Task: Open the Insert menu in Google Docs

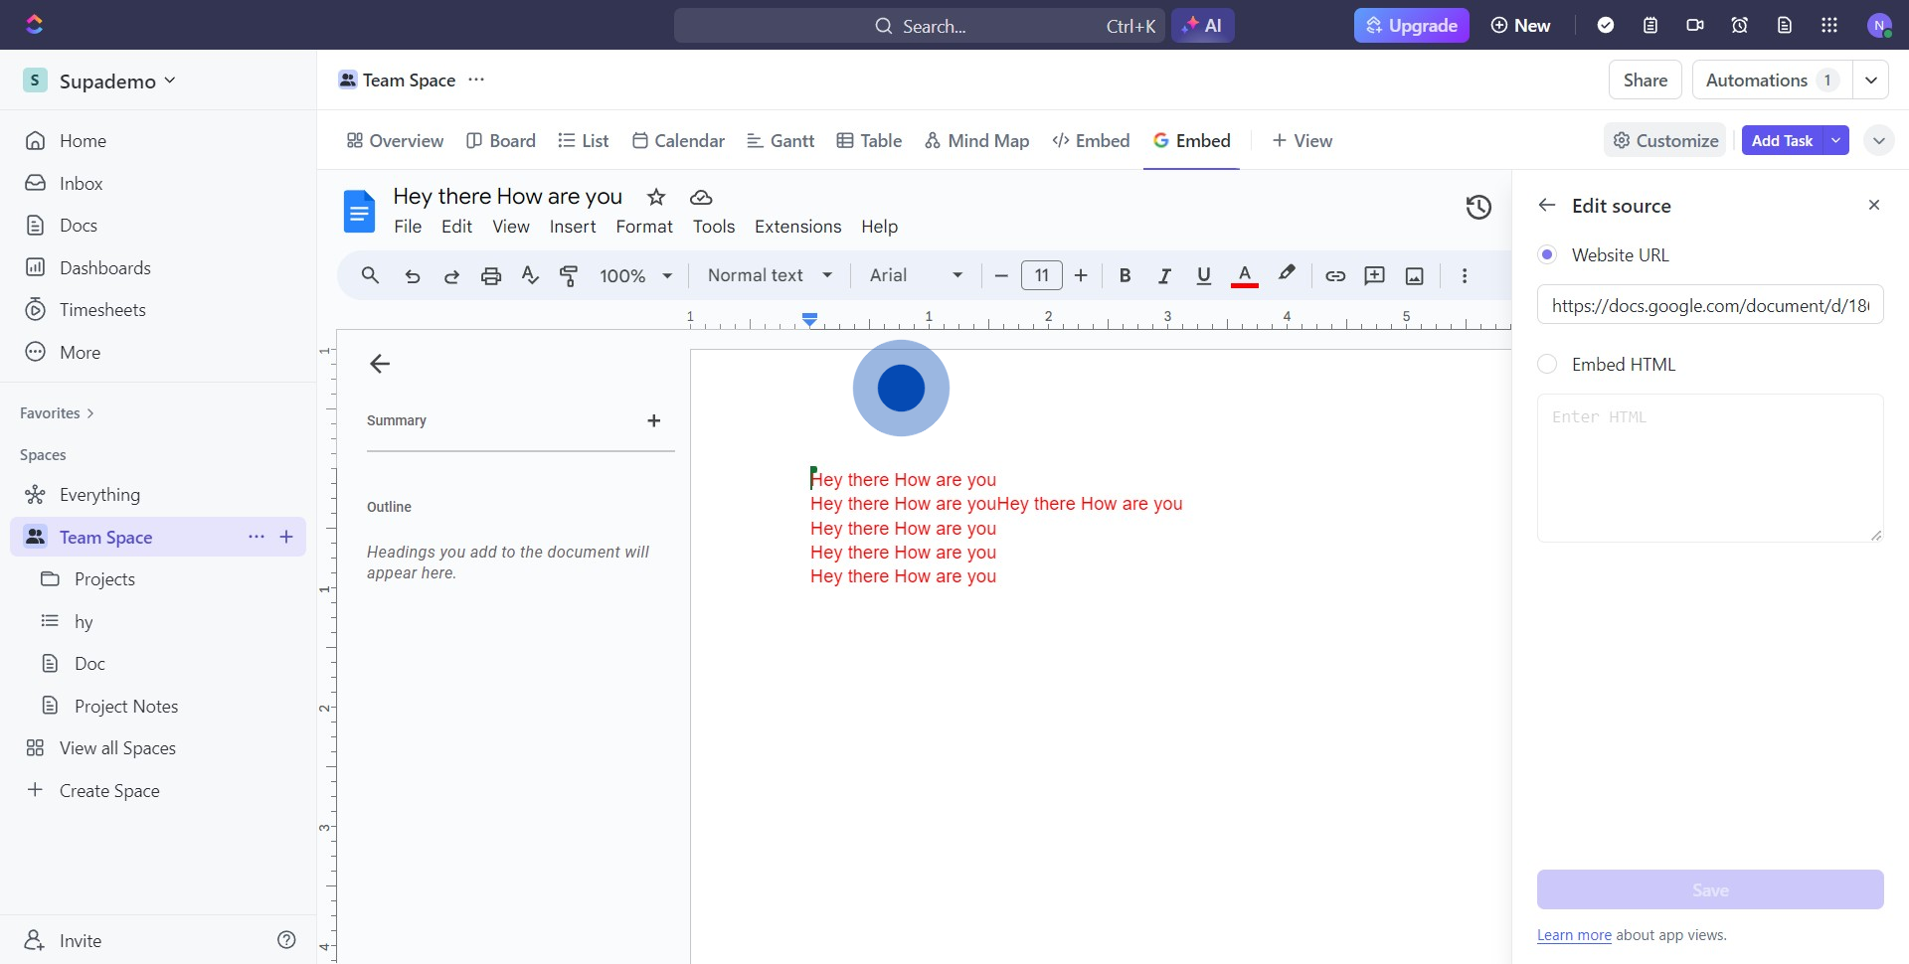Action: tap(573, 227)
